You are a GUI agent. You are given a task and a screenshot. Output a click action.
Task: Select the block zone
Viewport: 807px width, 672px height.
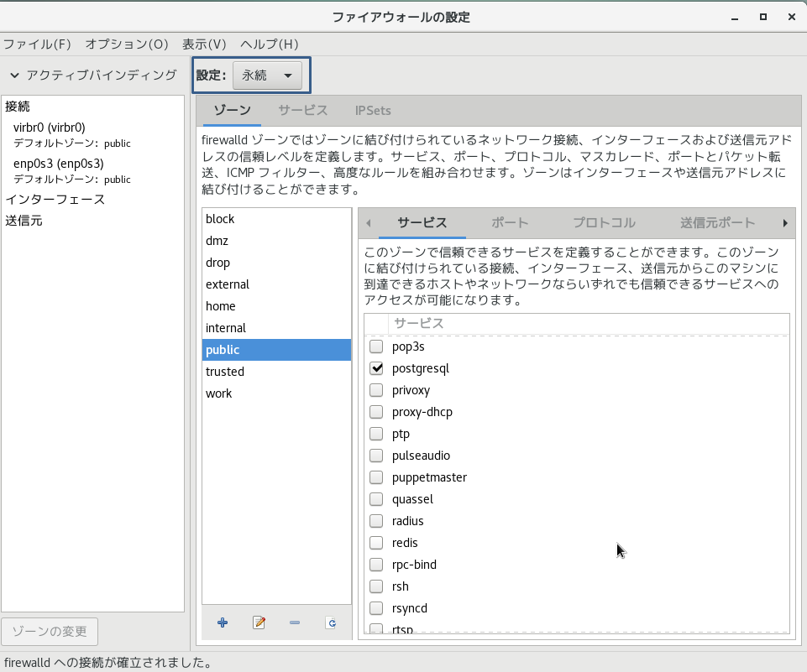point(276,219)
